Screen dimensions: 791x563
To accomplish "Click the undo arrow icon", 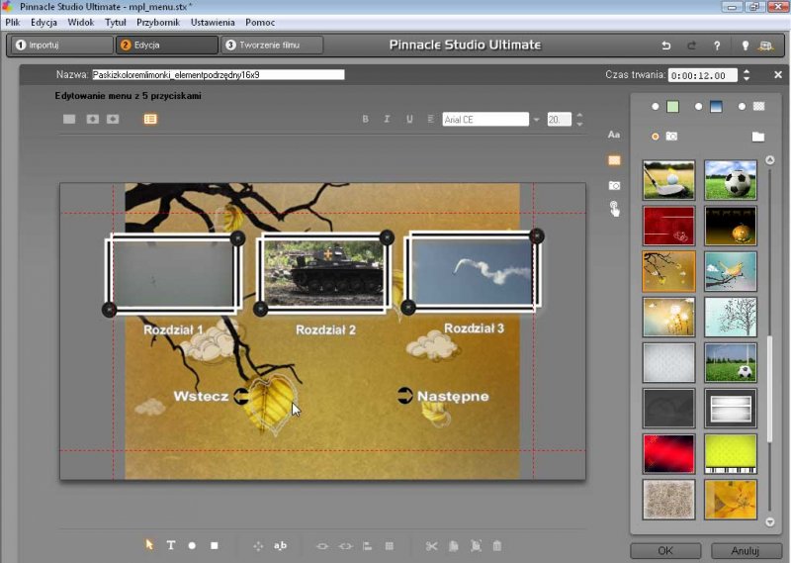I will point(665,46).
